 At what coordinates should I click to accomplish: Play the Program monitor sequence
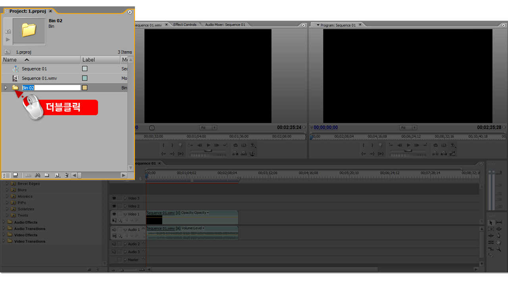tap(409, 145)
